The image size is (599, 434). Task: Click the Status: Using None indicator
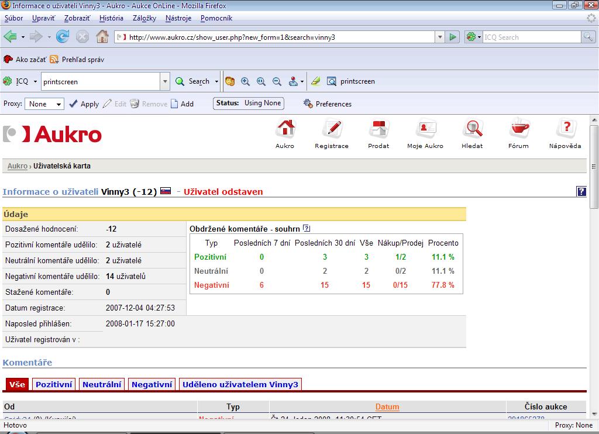(248, 103)
